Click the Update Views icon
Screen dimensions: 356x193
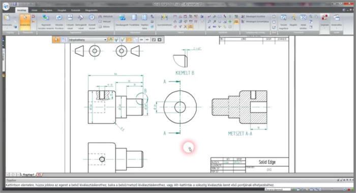point(59,22)
